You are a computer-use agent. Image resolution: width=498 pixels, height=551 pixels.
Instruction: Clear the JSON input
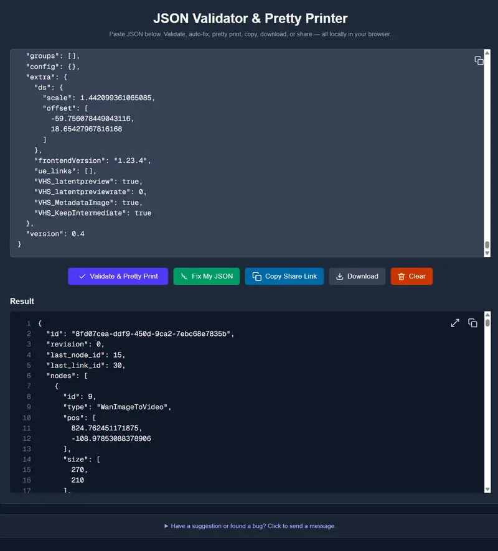[411, 276]
